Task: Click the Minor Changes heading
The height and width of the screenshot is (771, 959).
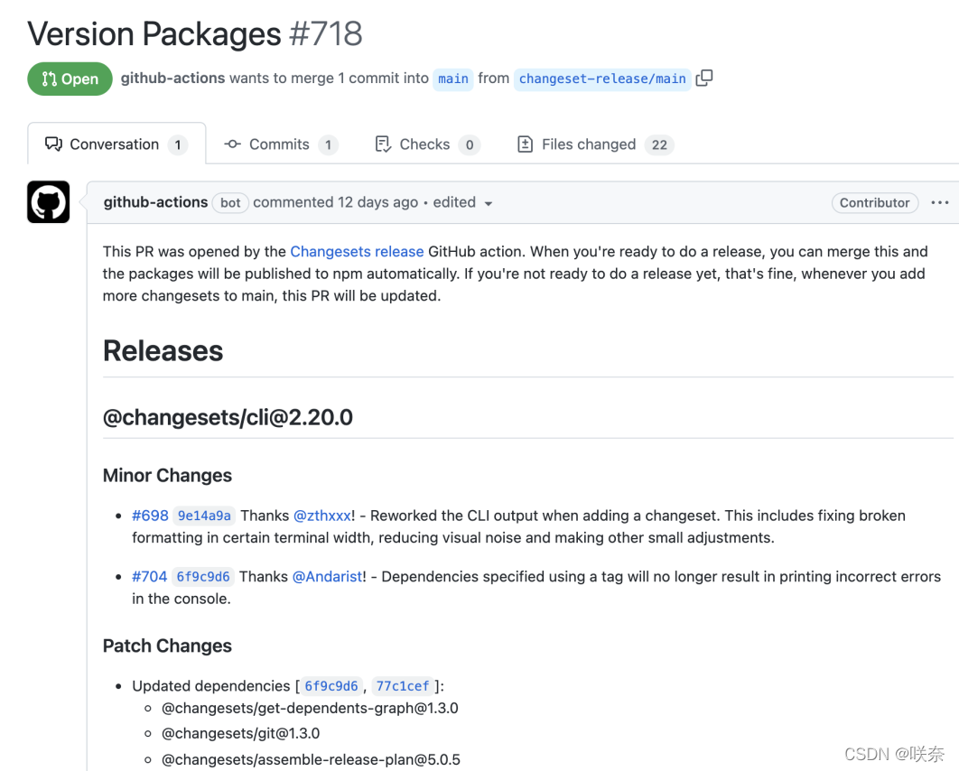Action: click(x=167, y=475)
